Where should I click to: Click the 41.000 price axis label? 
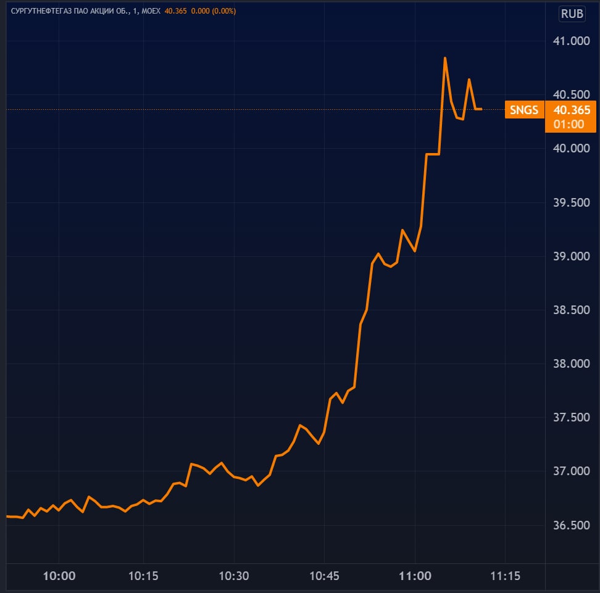tap(572, 41)
